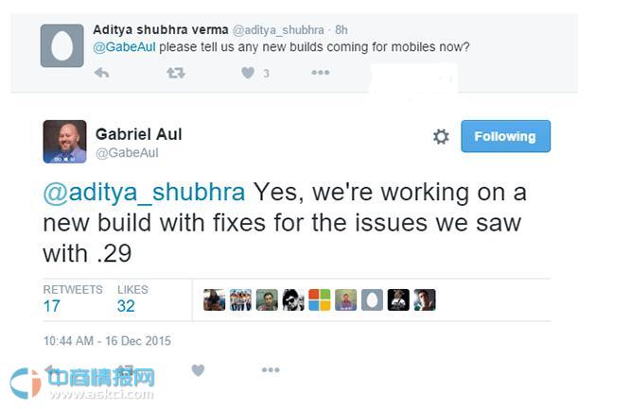The image size is (631, 409).
Task: Click the Gabriel Aul display name
Action: [x=138, y=134]
